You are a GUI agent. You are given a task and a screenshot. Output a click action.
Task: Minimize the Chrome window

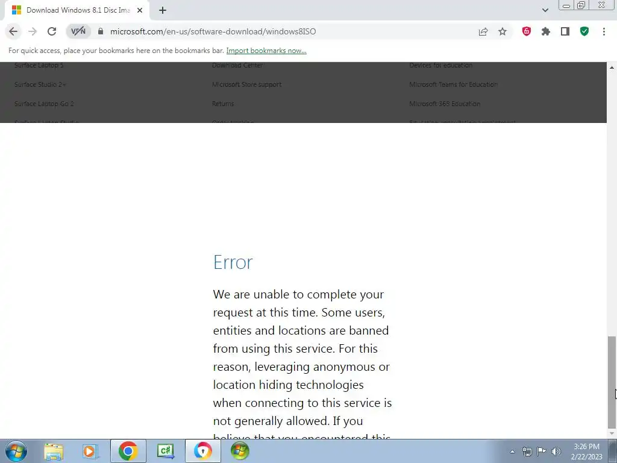pos(566,5)
